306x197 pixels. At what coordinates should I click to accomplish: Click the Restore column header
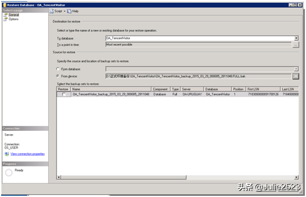[64, 89]
